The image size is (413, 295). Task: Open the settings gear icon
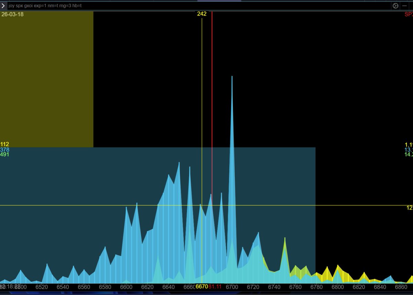point(395,6)
